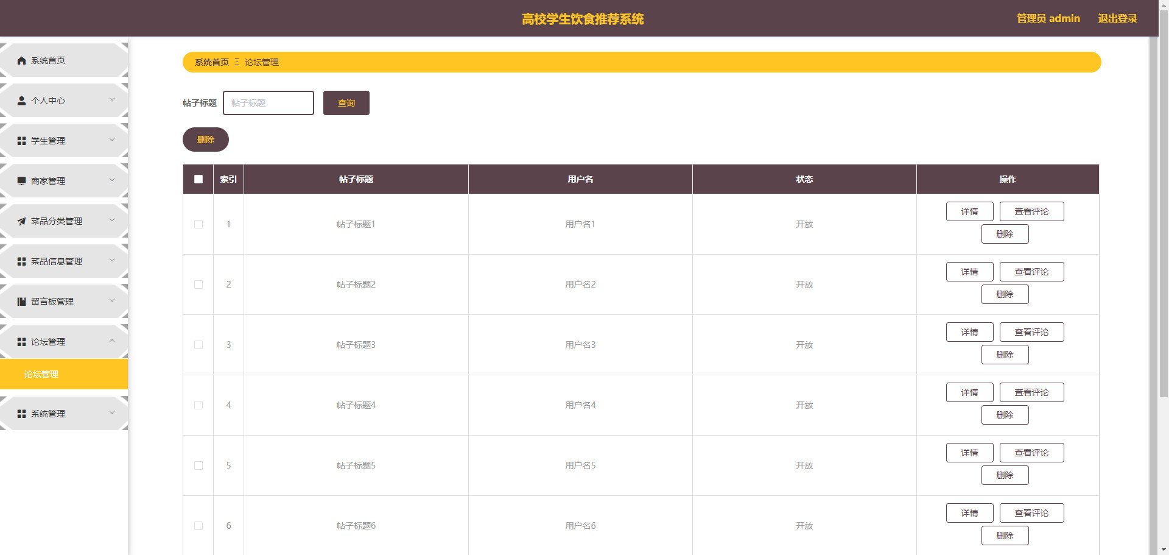Image resolution: width=1169 pixels, height=555 pixels.
Task: Click 管理员 admin in the header
Action: point(1048,18)
